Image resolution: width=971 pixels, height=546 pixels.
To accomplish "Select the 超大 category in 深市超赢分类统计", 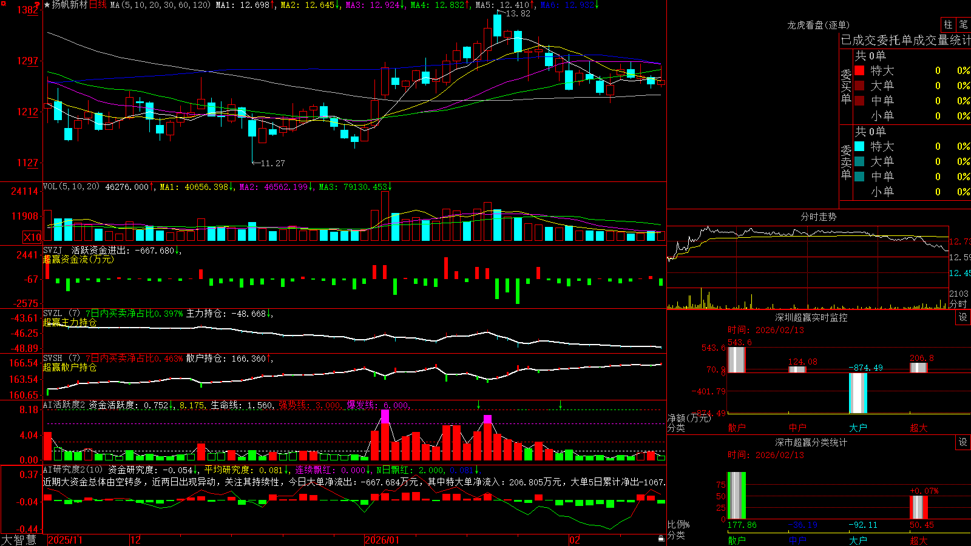I will (x=919, y=541).
